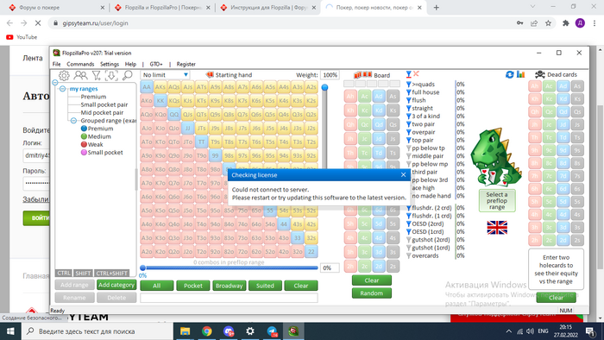Image resolution: width=604 pixels, height=340 pixels.
Task: Close the Checking license dialog
Action: click(403, 175)
